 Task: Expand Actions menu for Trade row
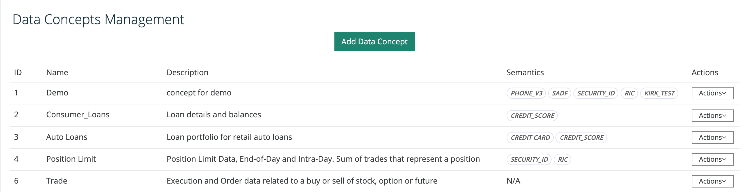pyautogui.click(x=712, y=181)
